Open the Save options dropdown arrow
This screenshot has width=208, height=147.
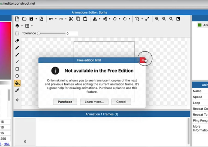[36, 19]
